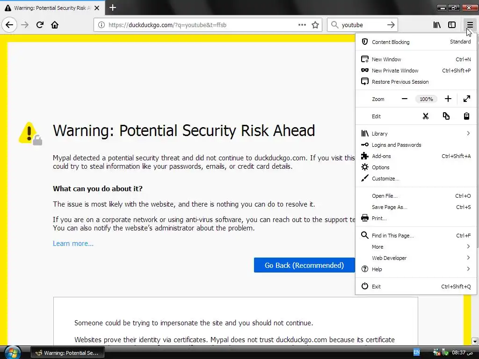
Task: Open page actions three-dot menu
Action: [x=302, y=25]
